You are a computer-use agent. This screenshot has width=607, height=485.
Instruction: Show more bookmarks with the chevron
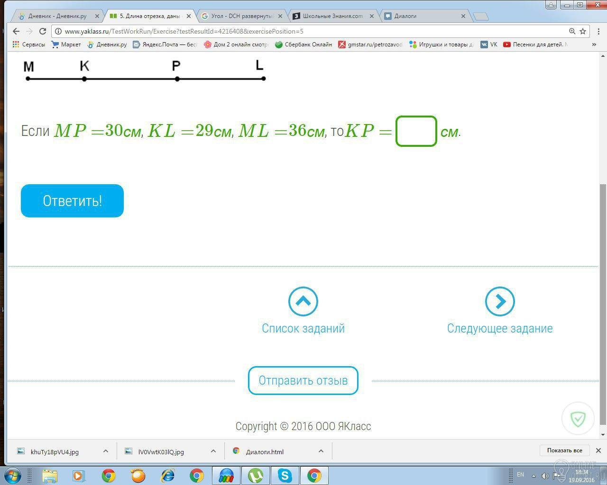tap(594, 45)
